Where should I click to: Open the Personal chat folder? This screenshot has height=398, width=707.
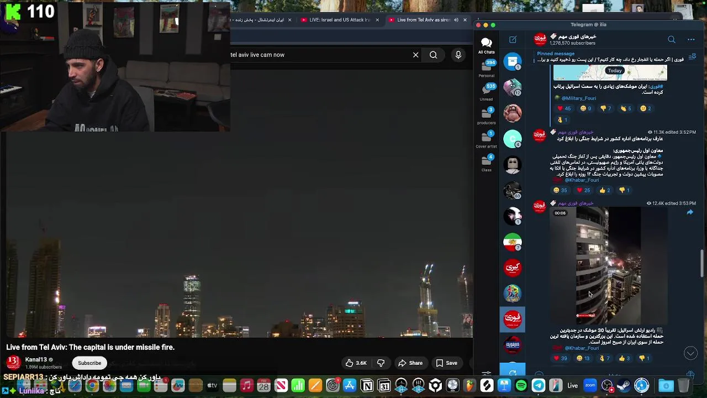pyautogui.click(x=486, y=69)
